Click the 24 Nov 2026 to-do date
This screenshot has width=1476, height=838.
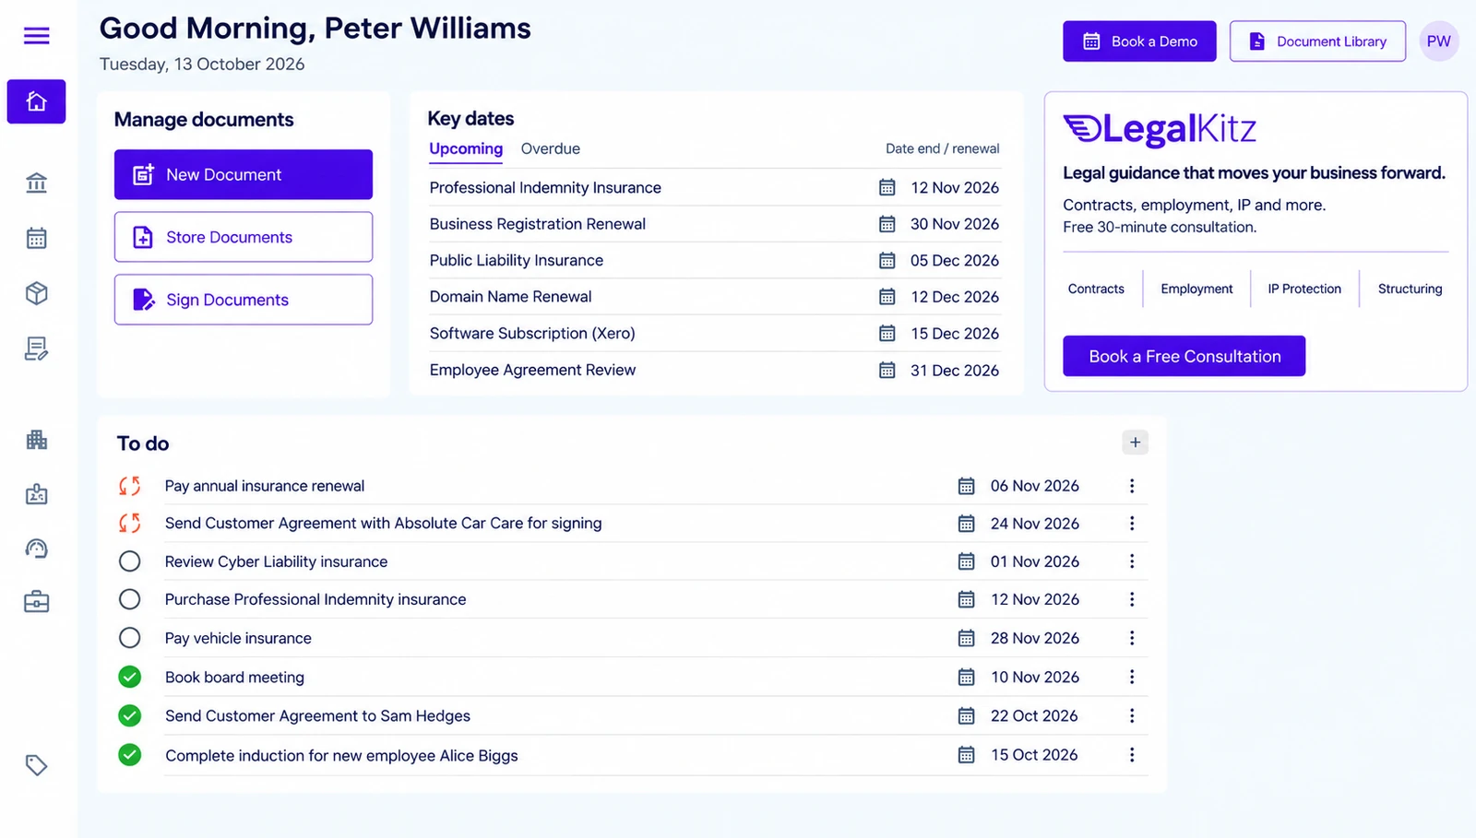[x=1035, y=524]
